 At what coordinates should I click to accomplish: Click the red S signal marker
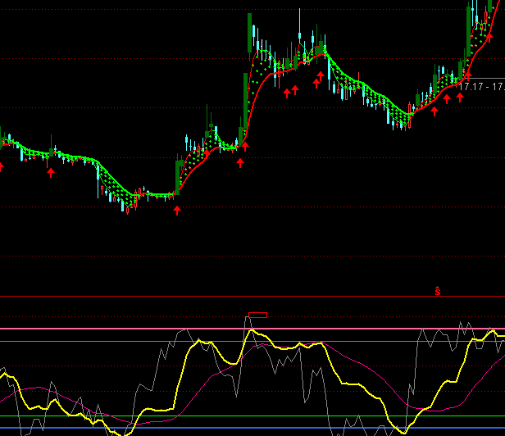pyautogui.click(x=438, y=290)
